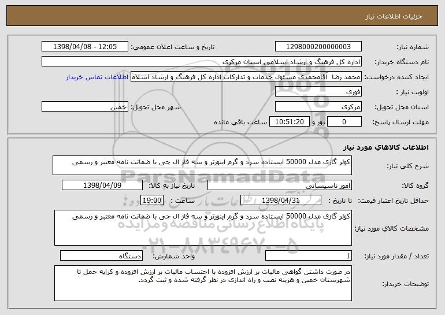Click the ساعت باقی مانده label
445x315 pixels.
tap(240, 122)
